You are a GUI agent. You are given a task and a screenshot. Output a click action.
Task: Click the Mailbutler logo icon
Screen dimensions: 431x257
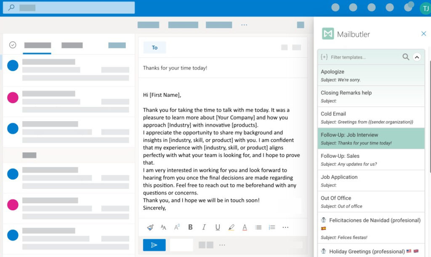point(328,34)
